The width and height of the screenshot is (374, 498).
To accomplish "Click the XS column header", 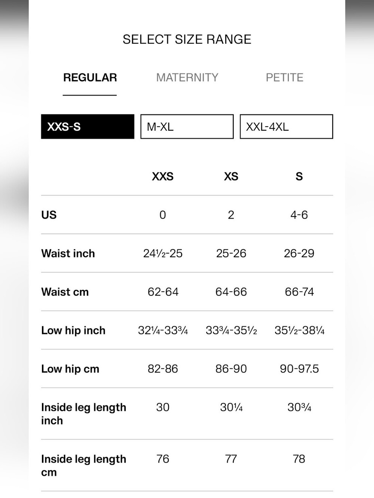I will [x=231, y=176].
